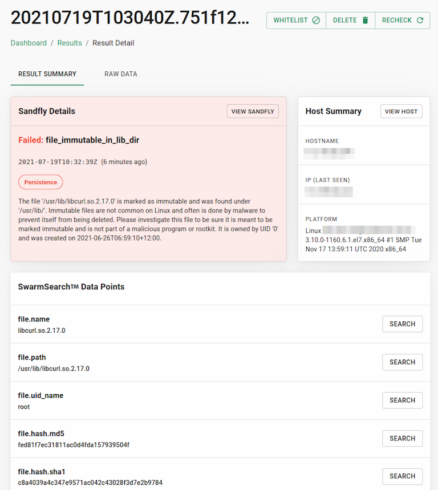The width and height of the screenshot is (438, 490).
Task: Search by file.name data point
Action: click(402, 324)
